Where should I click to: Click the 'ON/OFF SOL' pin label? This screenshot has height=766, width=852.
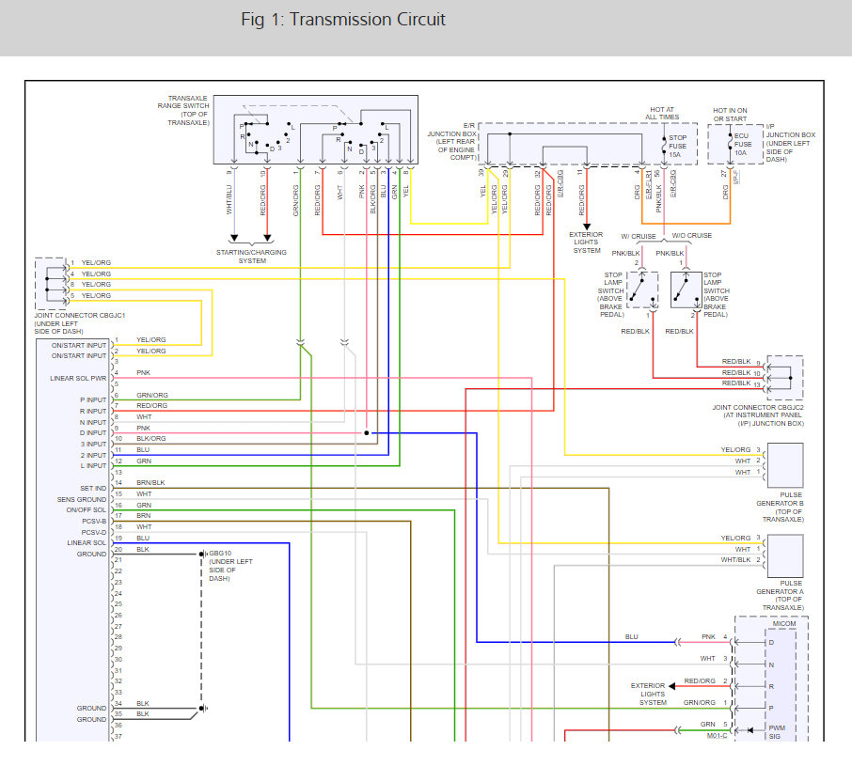87,510
